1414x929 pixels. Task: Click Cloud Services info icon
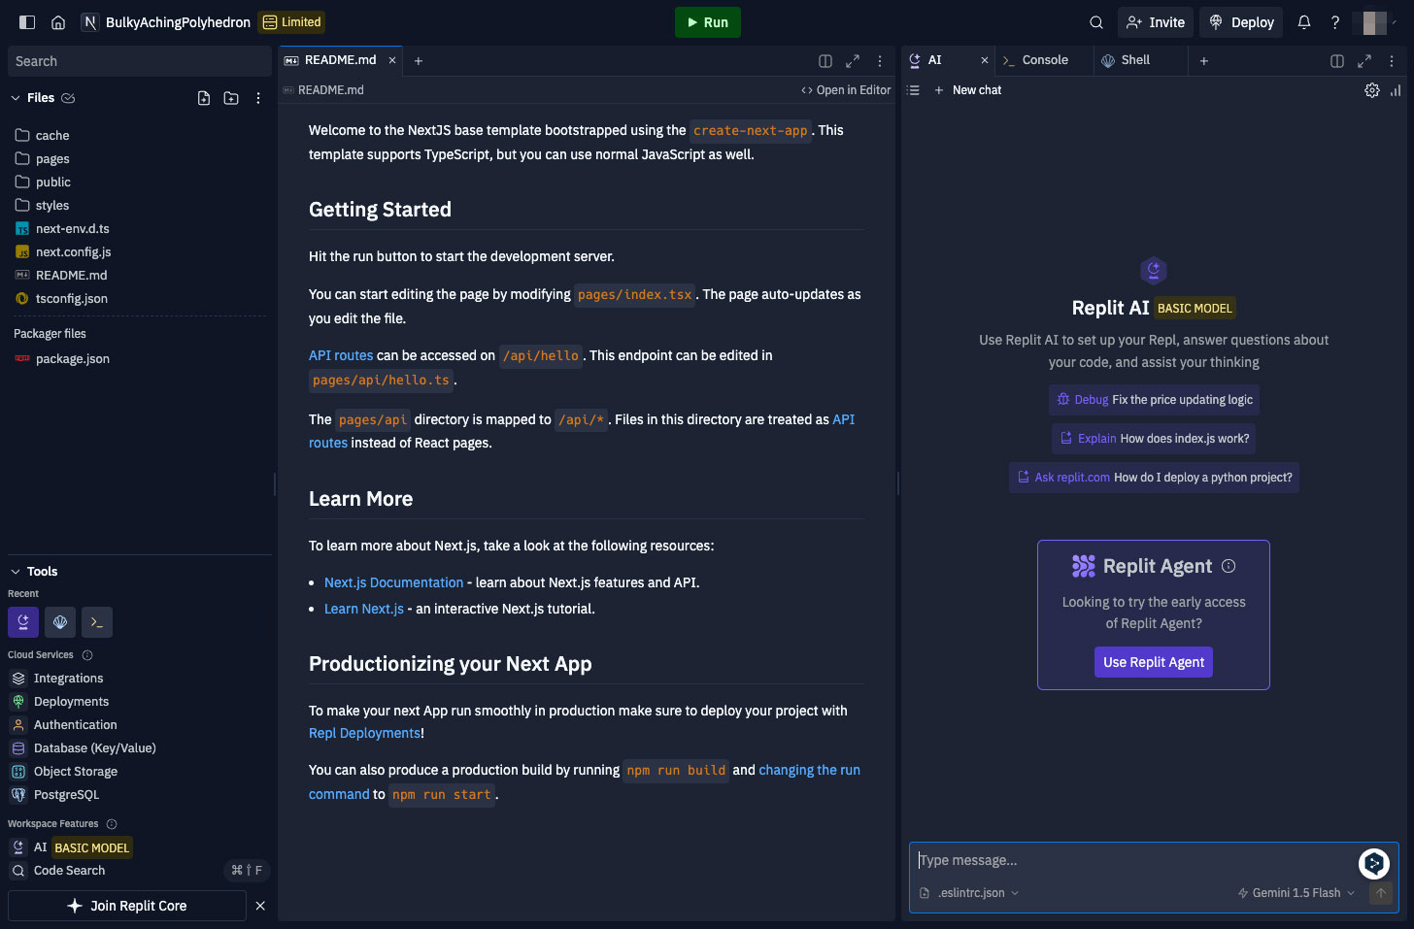click(87, 655)
